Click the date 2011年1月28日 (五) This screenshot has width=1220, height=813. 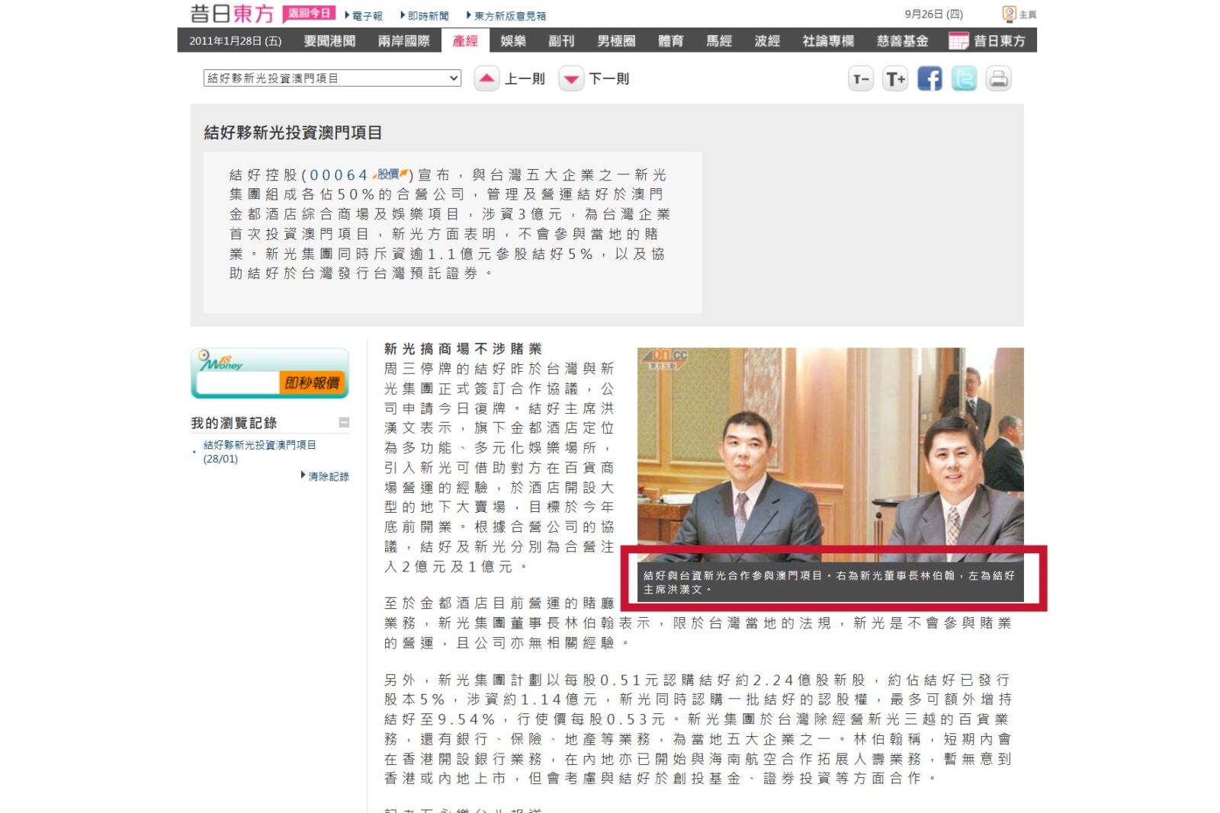(x=236, y=41)
